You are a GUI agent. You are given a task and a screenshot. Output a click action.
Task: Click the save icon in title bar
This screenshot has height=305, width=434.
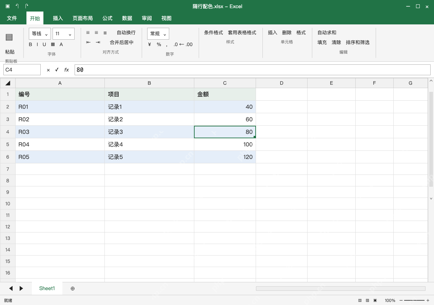pos(7,6)
